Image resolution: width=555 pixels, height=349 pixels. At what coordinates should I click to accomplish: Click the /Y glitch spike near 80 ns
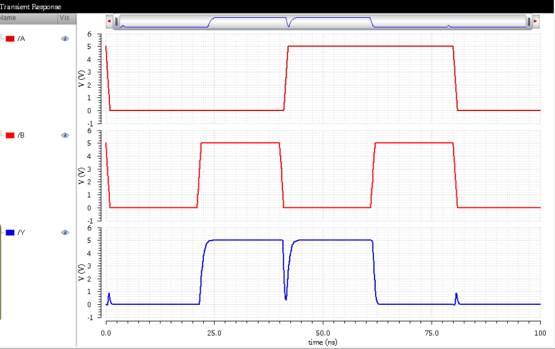tap(456, 298)
